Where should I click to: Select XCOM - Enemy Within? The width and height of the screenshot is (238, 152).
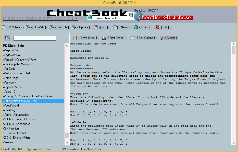point(33,137)
